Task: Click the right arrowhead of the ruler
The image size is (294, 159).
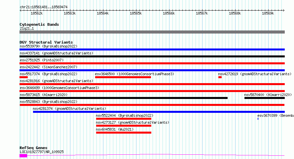Action: click(284, 11)
